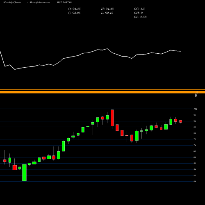Click the '54' price axis label
Screen dimensions: 205x205
pyautogui.click(x=195, y=169)
